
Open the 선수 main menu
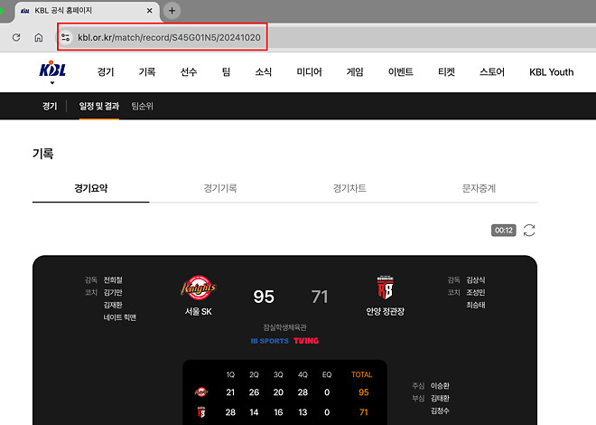point(189,72)
